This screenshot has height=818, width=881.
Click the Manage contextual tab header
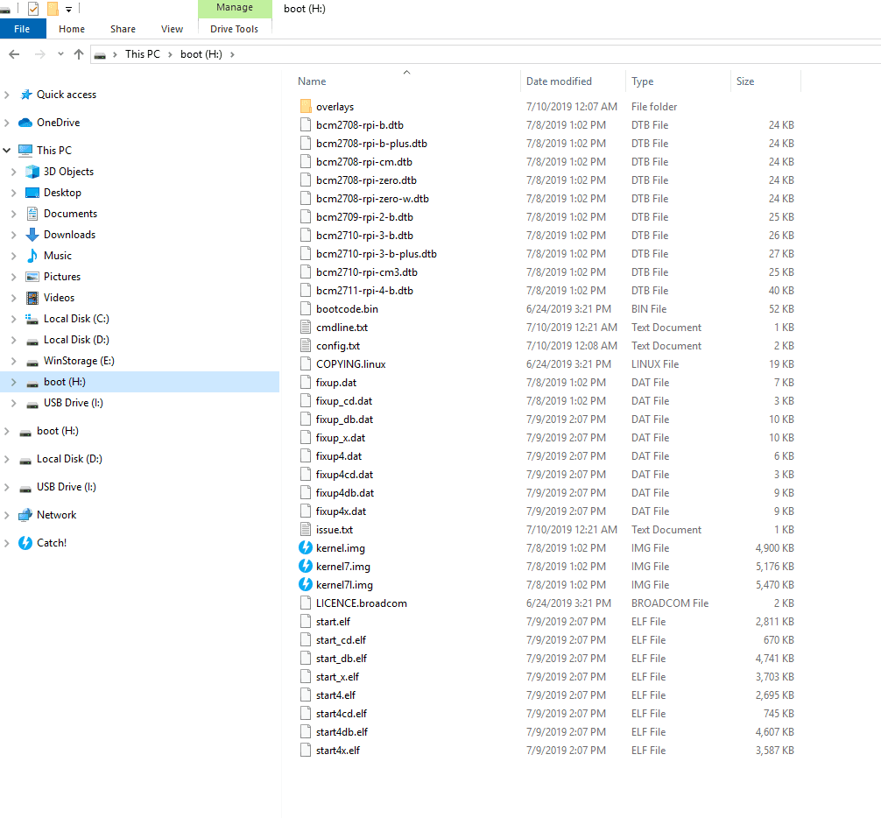(235, 8)
